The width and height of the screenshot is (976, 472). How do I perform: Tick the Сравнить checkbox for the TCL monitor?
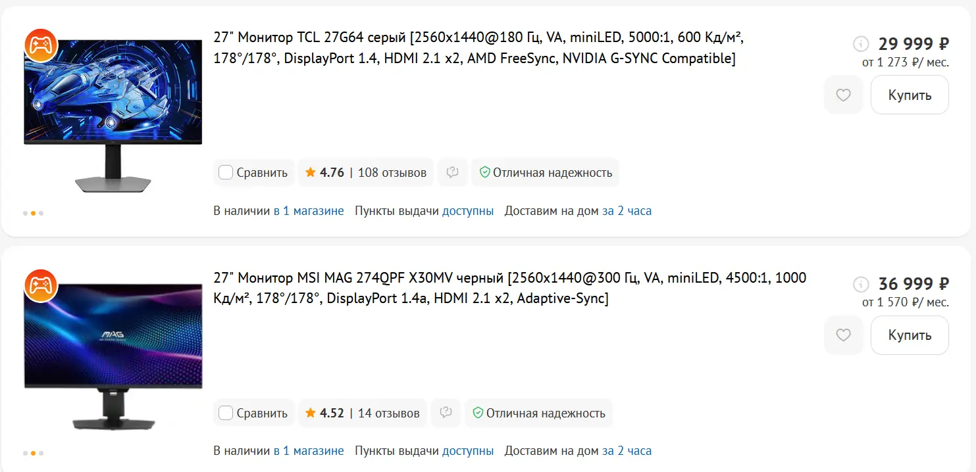pos(226,173)
